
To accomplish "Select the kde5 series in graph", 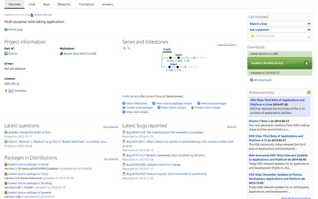I will coord(178,55).
